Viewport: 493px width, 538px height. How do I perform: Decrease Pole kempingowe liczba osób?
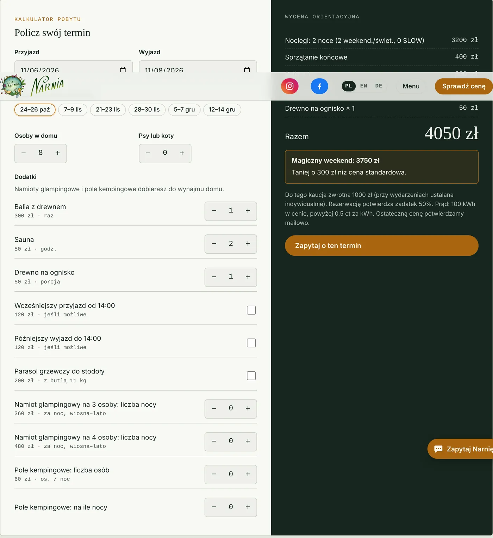point(214,475)
